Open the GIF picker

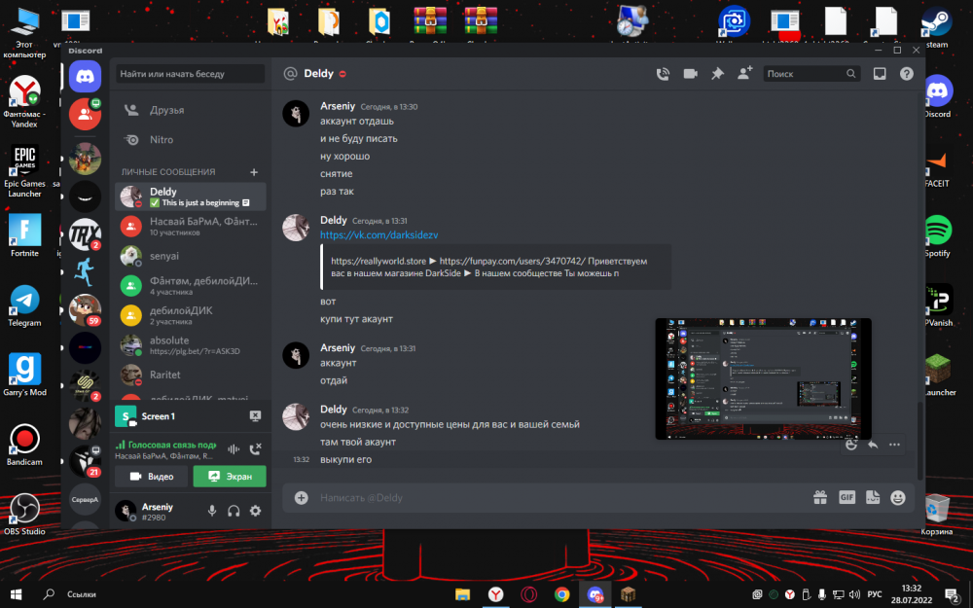tap(847, 497)
